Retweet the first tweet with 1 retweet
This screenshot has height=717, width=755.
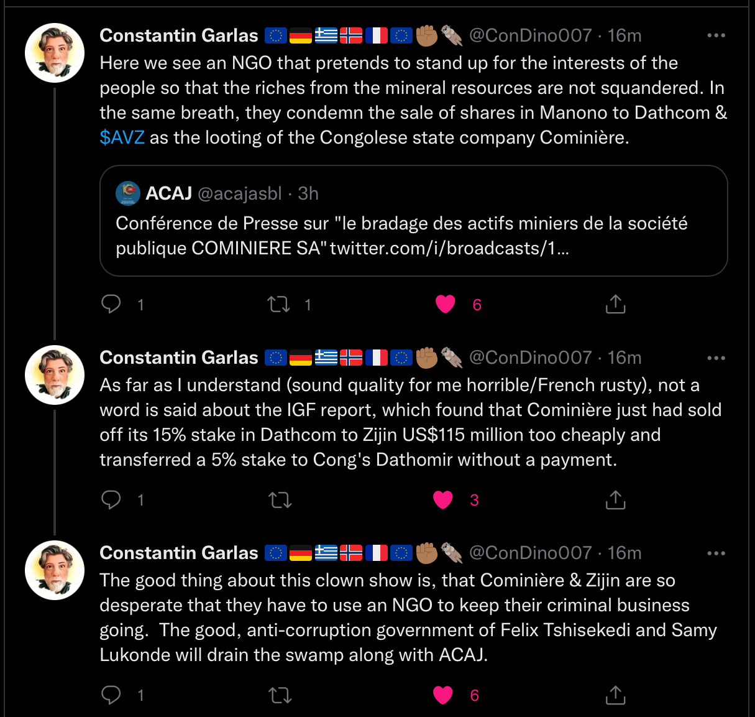click(x=279, y=304)
